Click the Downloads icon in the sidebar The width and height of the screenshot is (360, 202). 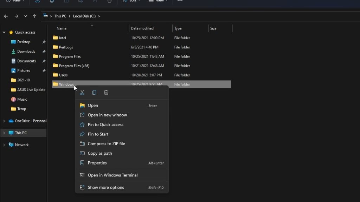coord(13,52)
